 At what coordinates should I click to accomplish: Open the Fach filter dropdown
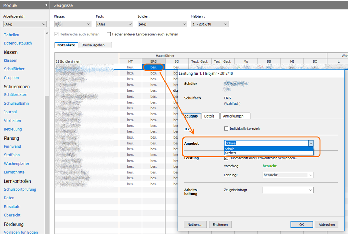114,24
